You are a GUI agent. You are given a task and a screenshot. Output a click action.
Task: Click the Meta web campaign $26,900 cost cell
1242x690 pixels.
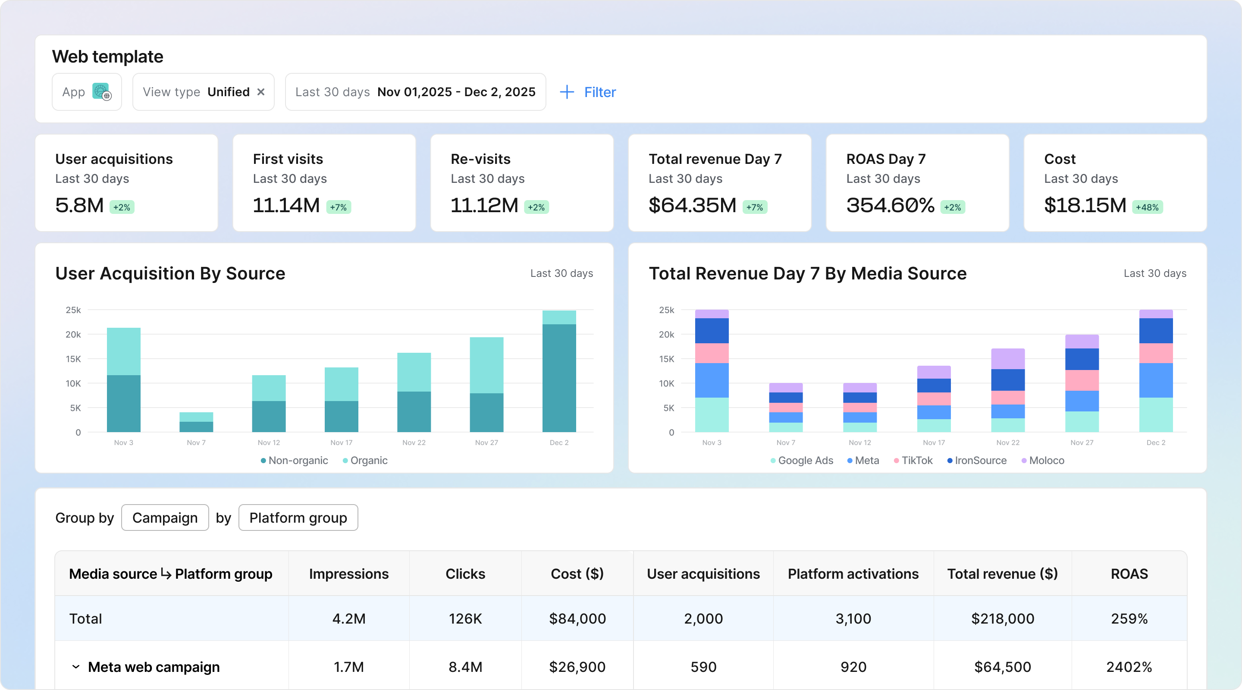coord(577,667)
